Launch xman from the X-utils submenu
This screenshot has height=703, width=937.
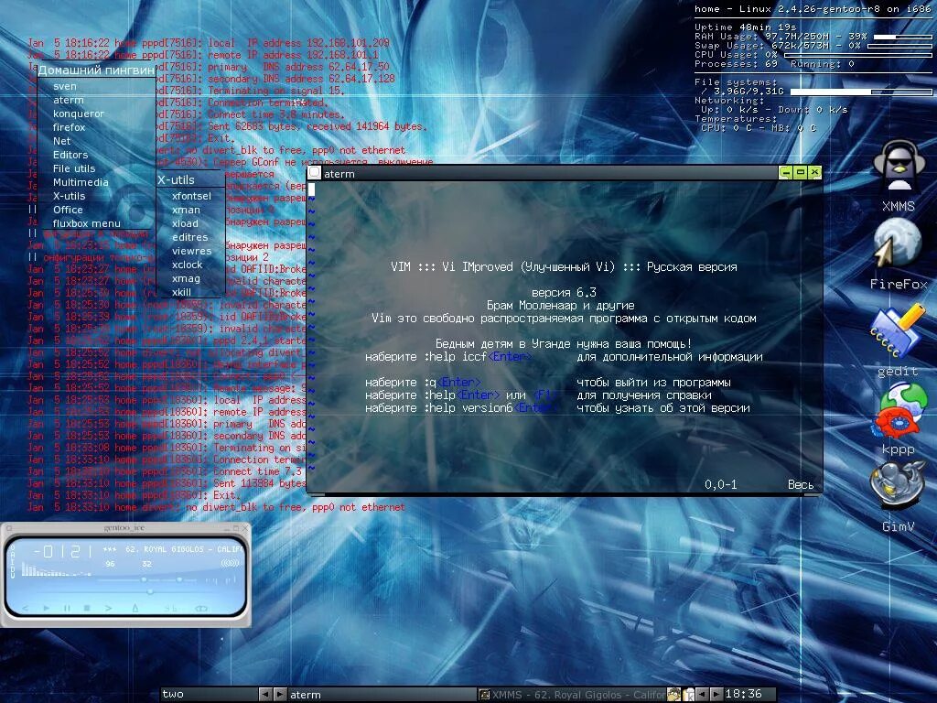tap(190, 210)
